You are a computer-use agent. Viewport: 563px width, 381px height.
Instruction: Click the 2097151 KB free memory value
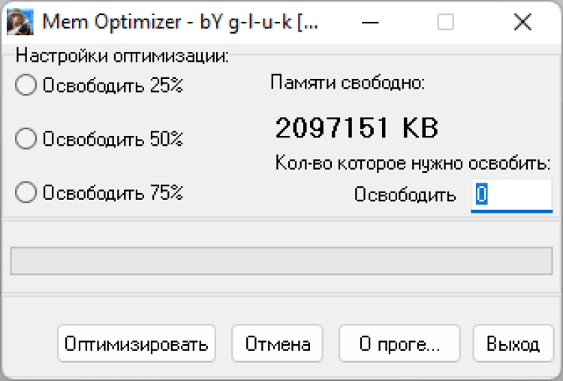click(357, 129)
